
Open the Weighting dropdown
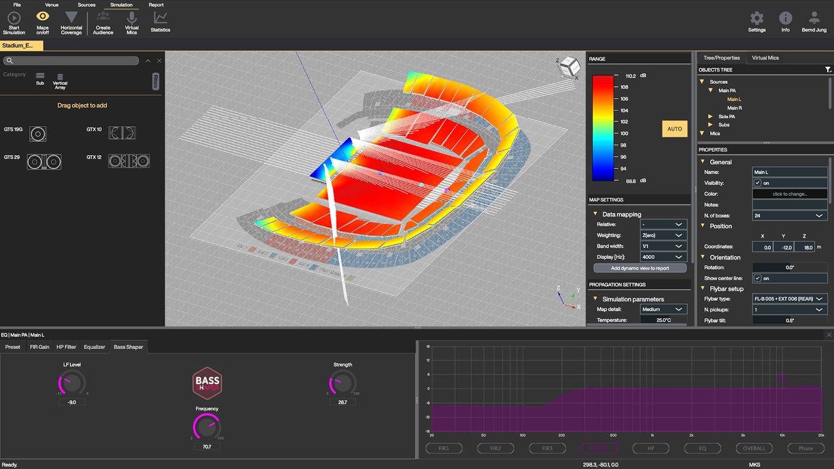pyautogui.click(x=663, y=235)
